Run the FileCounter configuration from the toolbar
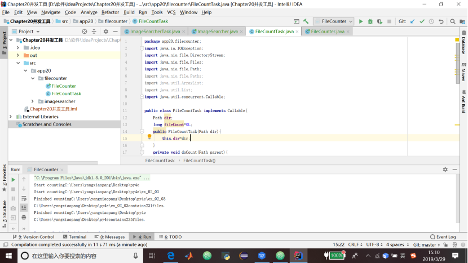This screenshot has height=263, width=468. pyautogui.click(x=361, y=21)
